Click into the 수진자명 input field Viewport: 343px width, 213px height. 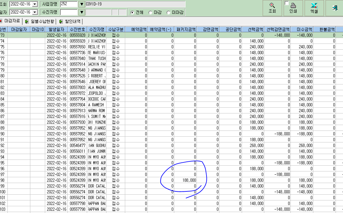(69, 12)
